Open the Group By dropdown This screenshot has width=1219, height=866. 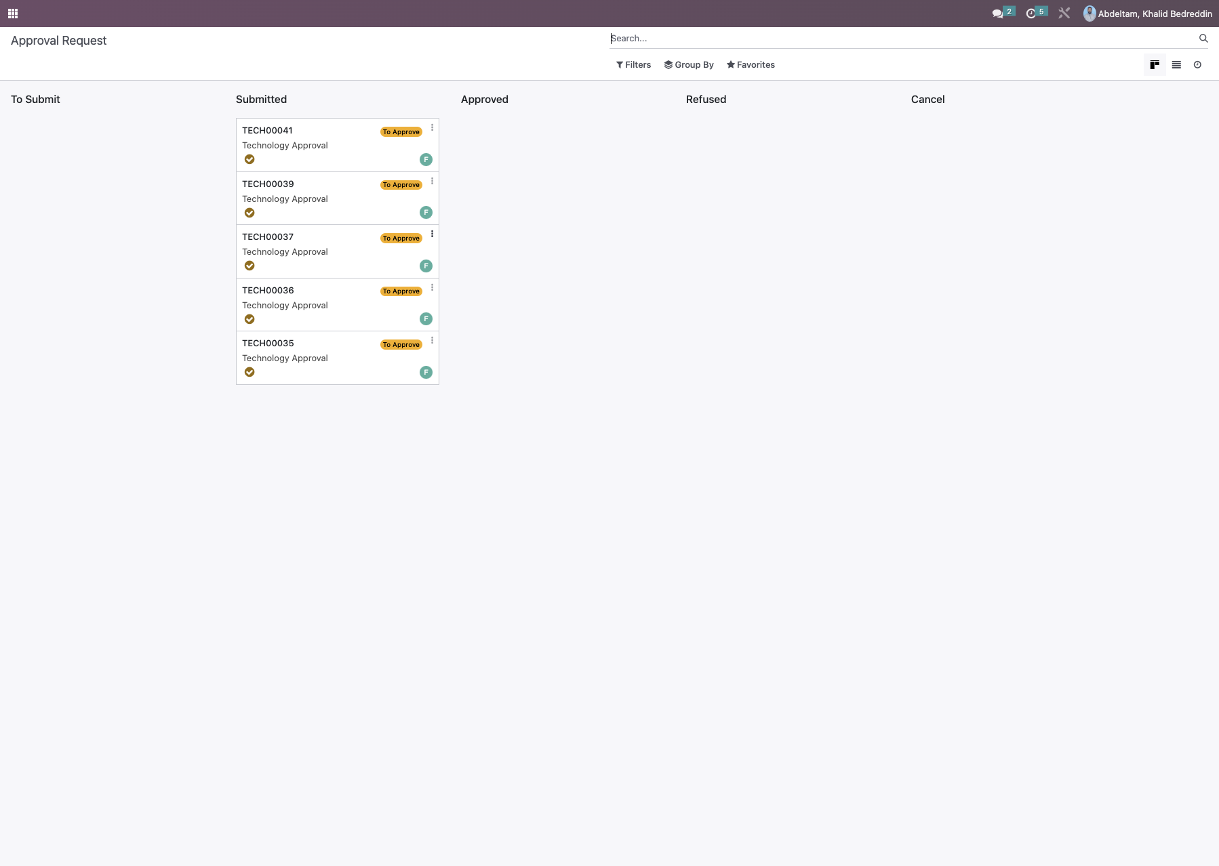(x=689, y=65)
